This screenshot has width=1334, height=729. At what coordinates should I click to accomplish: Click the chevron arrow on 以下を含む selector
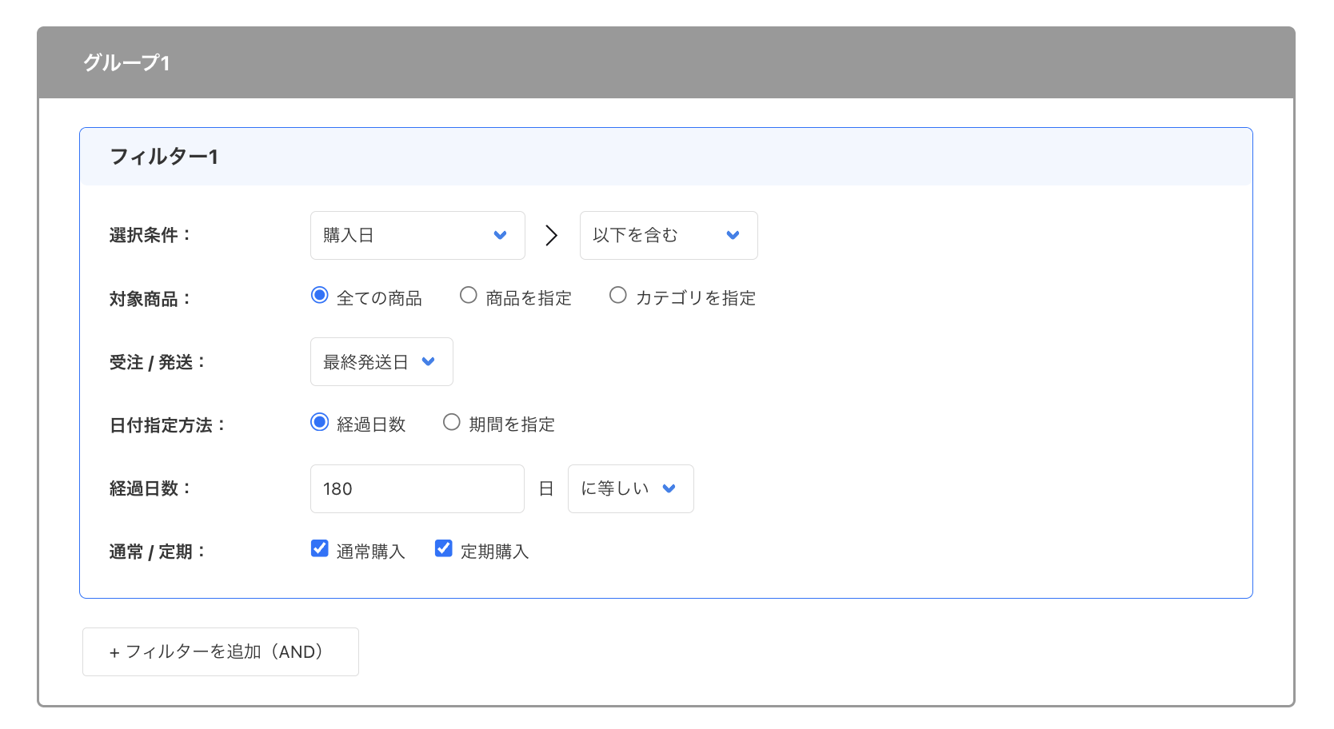pos(733,235)
